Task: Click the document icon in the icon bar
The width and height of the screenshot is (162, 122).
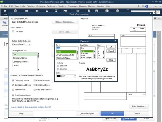Action: coord(89,11)
